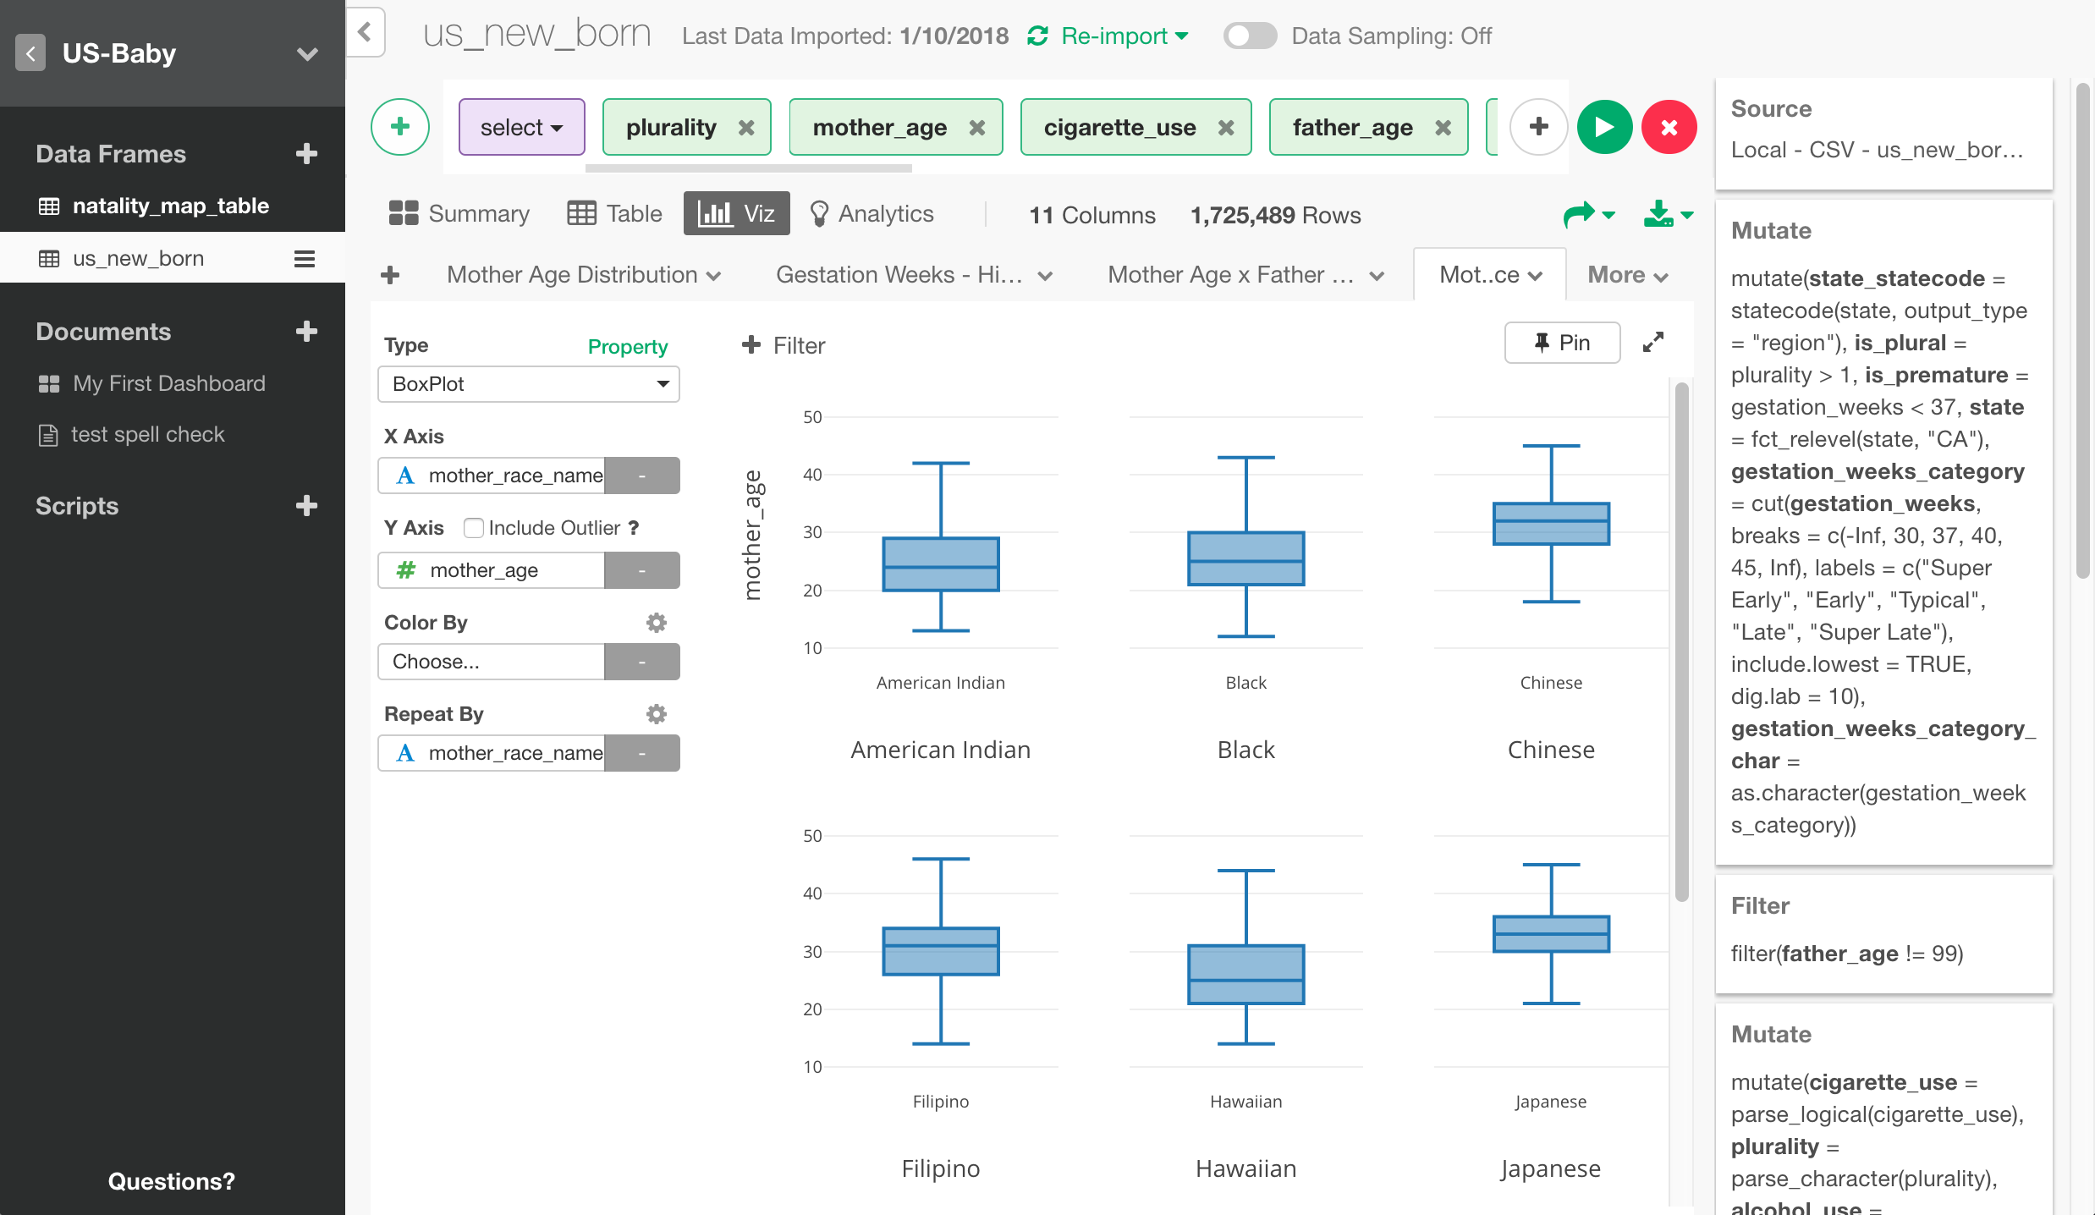Cancel the step with red X icon
2095x1215 pixels.
point(1669,127)
